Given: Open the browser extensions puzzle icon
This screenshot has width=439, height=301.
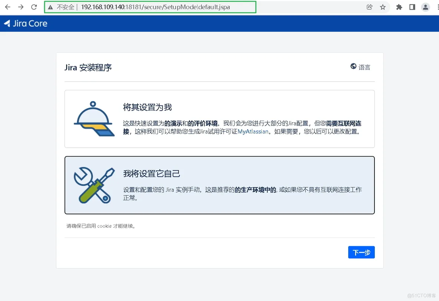Looking at the screenshot, I should point(399,7).
